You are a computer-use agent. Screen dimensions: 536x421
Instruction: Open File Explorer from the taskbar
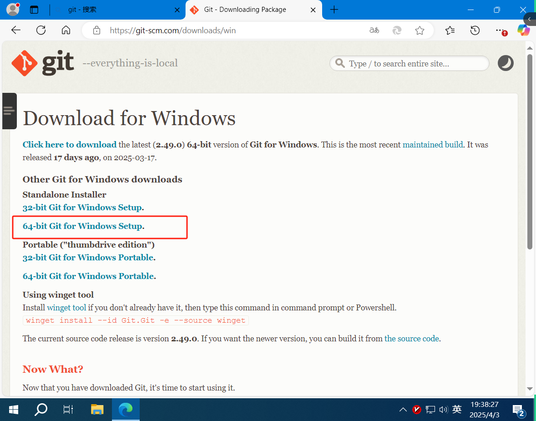97,409
